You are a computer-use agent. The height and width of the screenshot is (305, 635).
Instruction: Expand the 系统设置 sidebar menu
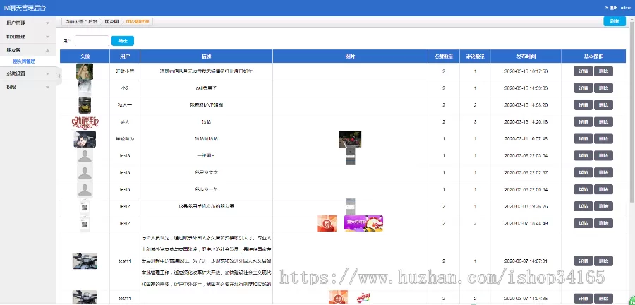tap(28, 73)
